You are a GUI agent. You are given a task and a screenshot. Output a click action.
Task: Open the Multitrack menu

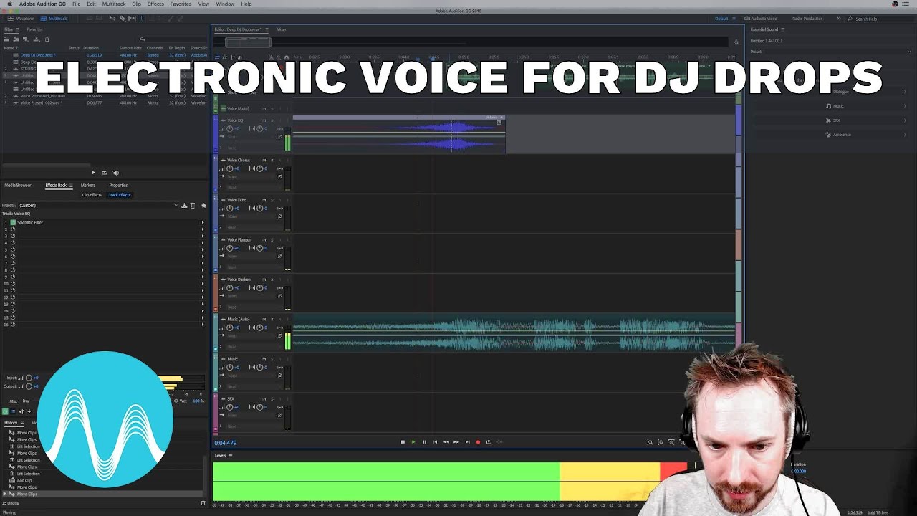(114, 4)
